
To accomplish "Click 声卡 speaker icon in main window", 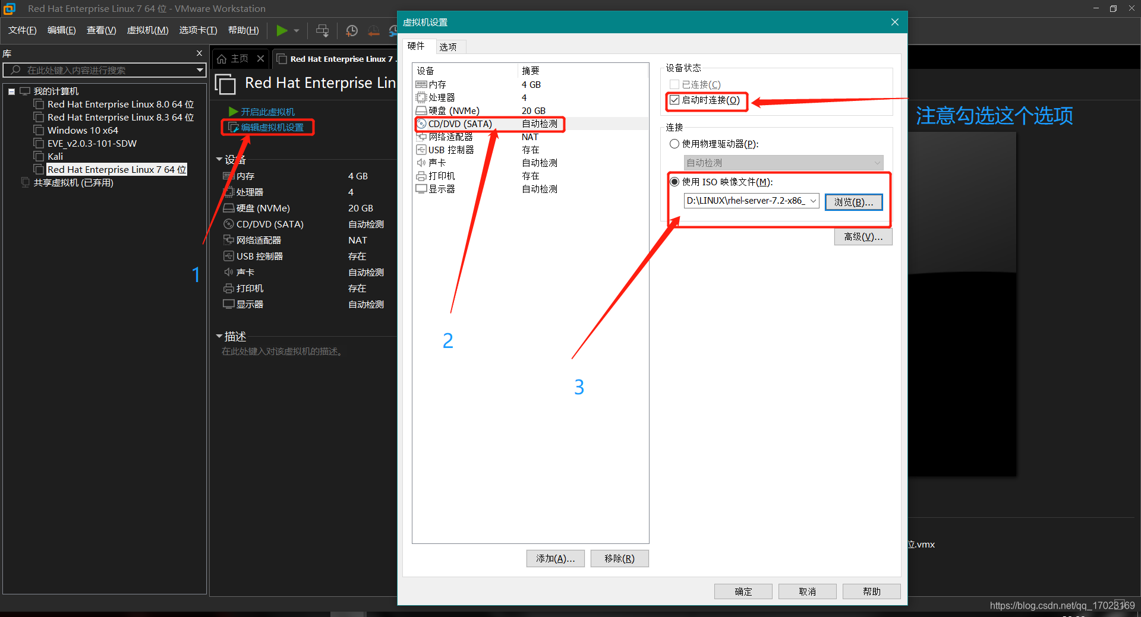I will tap(228, 272).
